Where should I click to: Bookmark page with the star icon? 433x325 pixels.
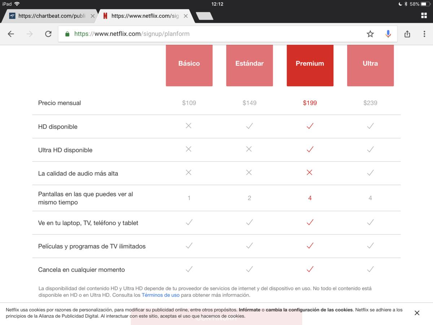(x=370, y=34)
